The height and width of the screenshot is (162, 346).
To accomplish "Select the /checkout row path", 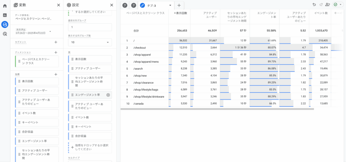I will click(140, 48).
